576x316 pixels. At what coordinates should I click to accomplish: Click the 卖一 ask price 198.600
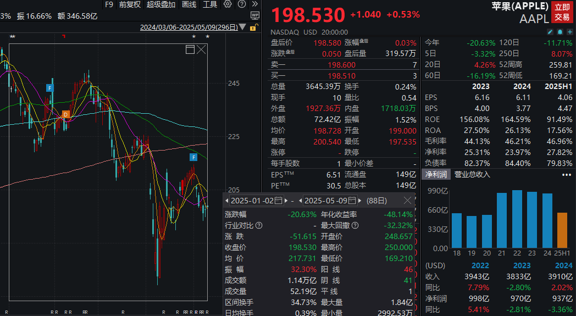(342, 65)
